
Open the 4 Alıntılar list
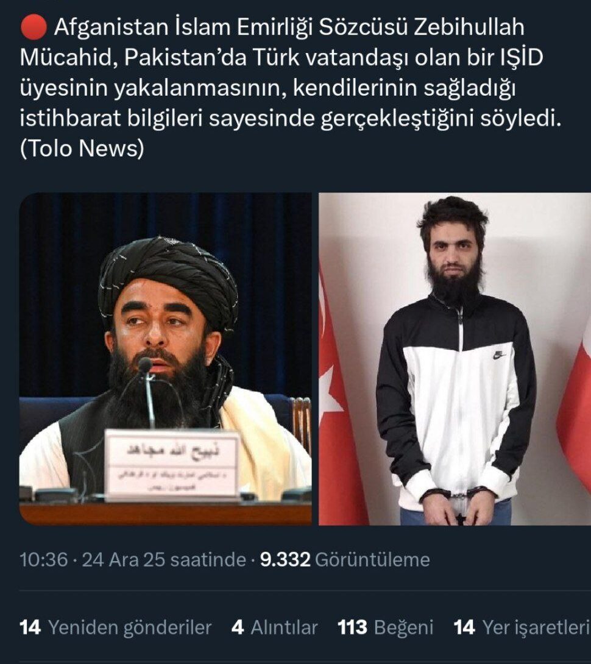pos(275,627)
